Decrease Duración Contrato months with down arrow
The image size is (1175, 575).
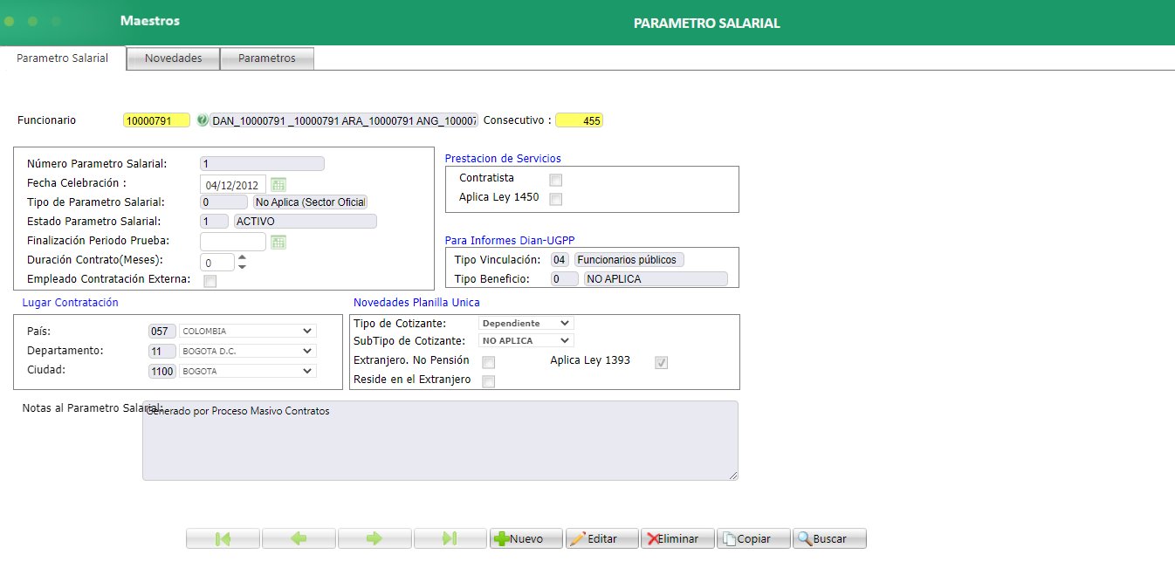click(242, 267)
